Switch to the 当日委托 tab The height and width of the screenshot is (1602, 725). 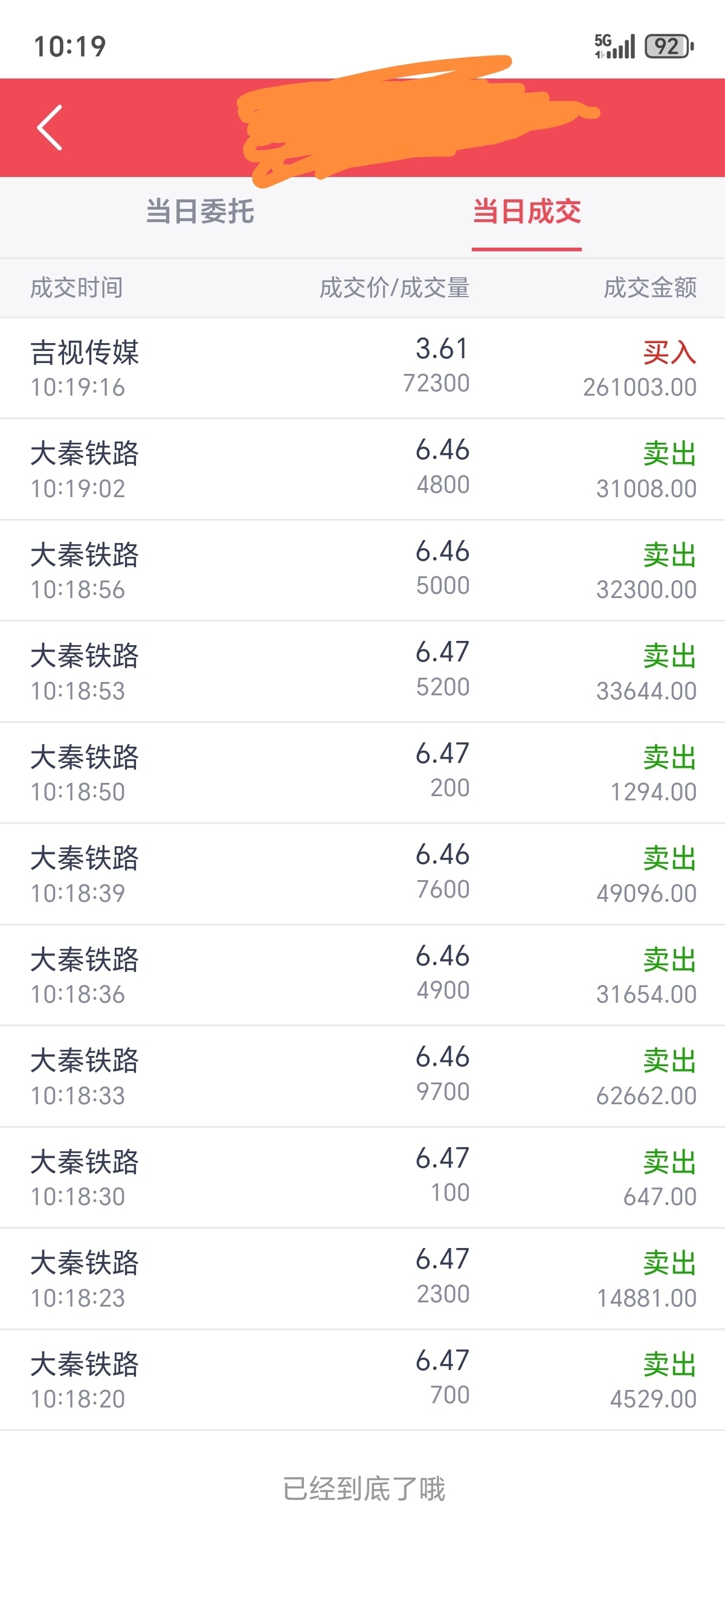point(199,211)
